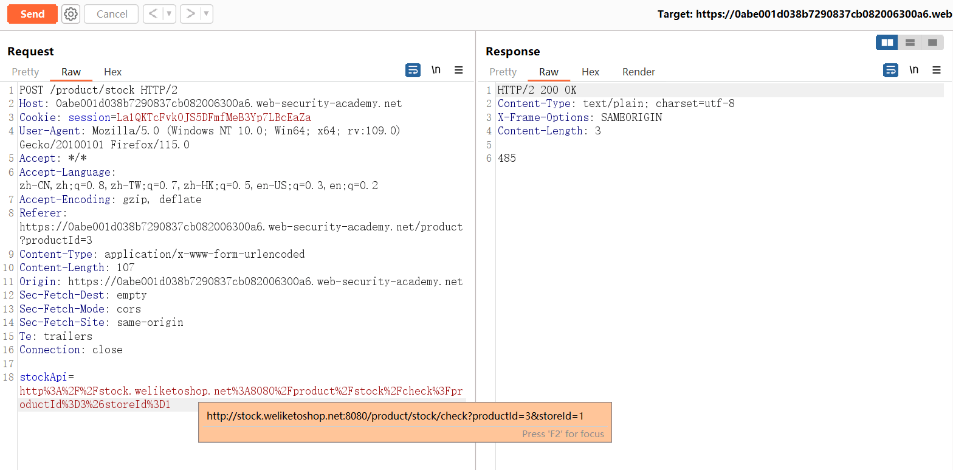The width and height of the screenshot is (953, 470).
Task: Show non-printable characters (\n) in Response
Action: click(x=913, y=71)
